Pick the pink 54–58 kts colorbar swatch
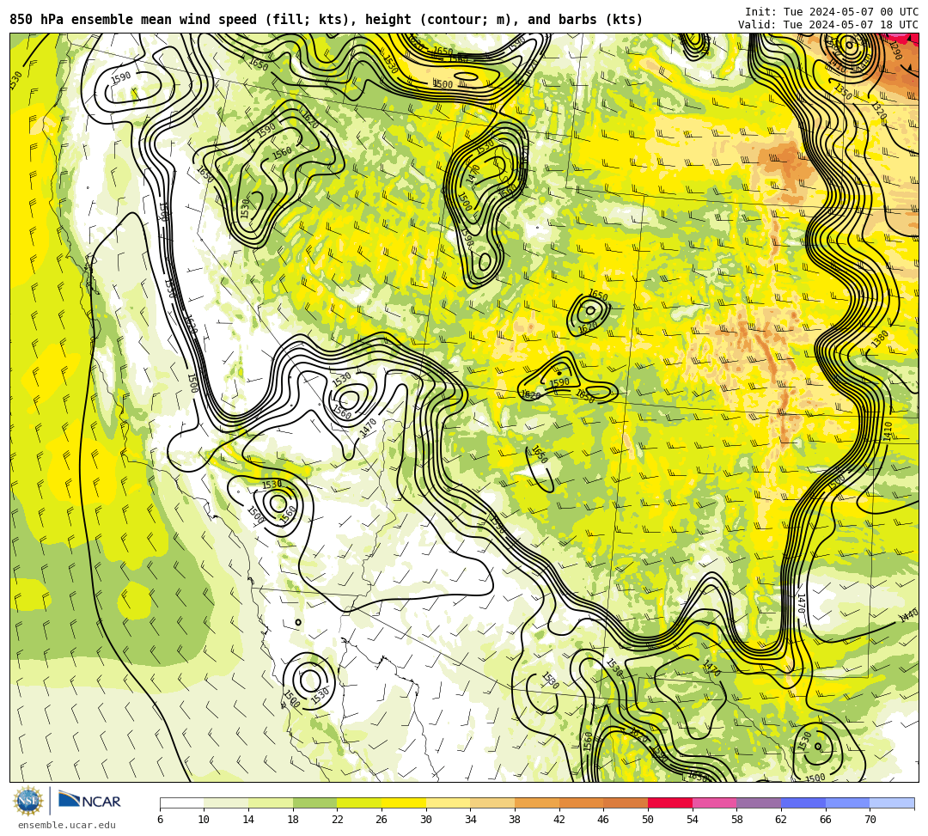The image size is (928, 836). click(714, 802)
